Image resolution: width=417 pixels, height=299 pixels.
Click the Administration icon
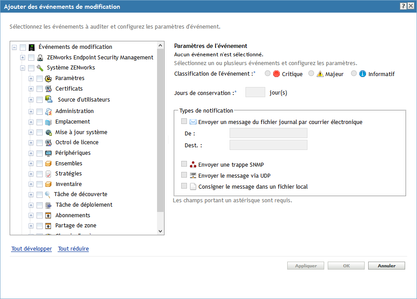pyautogui.click(x=48, y=111)
